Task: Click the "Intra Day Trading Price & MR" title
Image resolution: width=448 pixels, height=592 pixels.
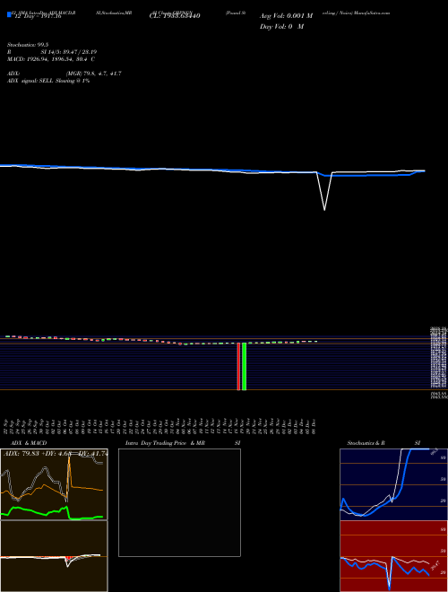Action: 165,443
